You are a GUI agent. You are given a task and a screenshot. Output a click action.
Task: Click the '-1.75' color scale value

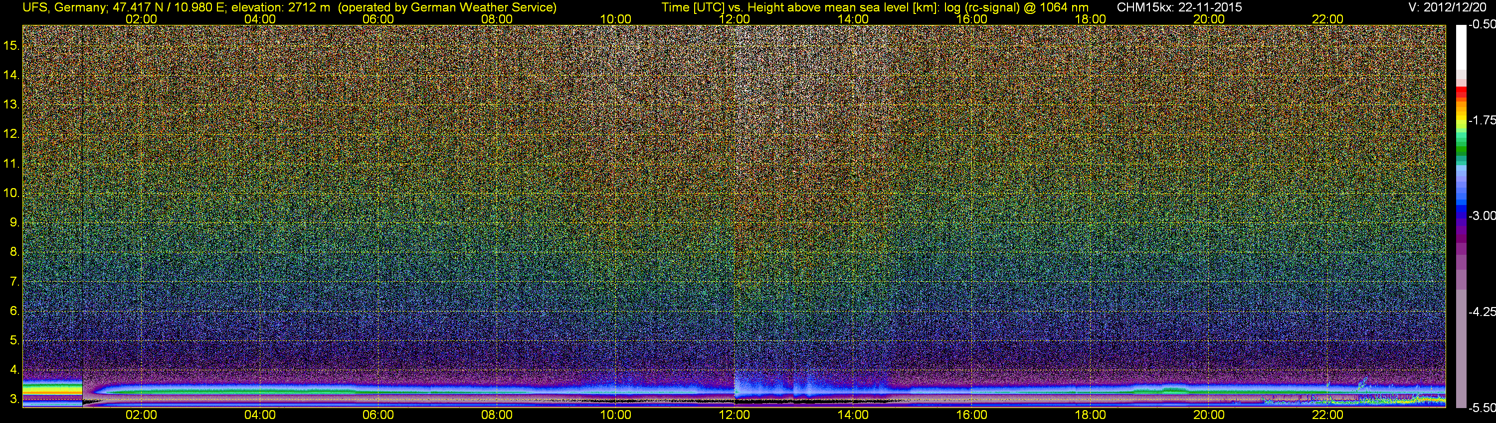(x=1482, y=120)
